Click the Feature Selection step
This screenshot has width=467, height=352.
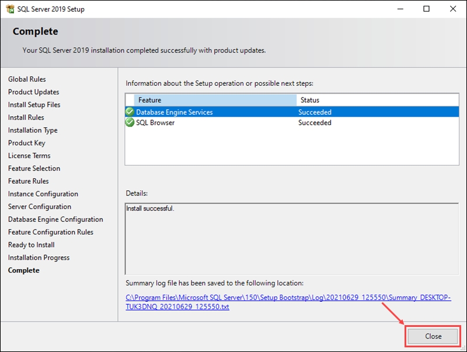pos(34,169)
